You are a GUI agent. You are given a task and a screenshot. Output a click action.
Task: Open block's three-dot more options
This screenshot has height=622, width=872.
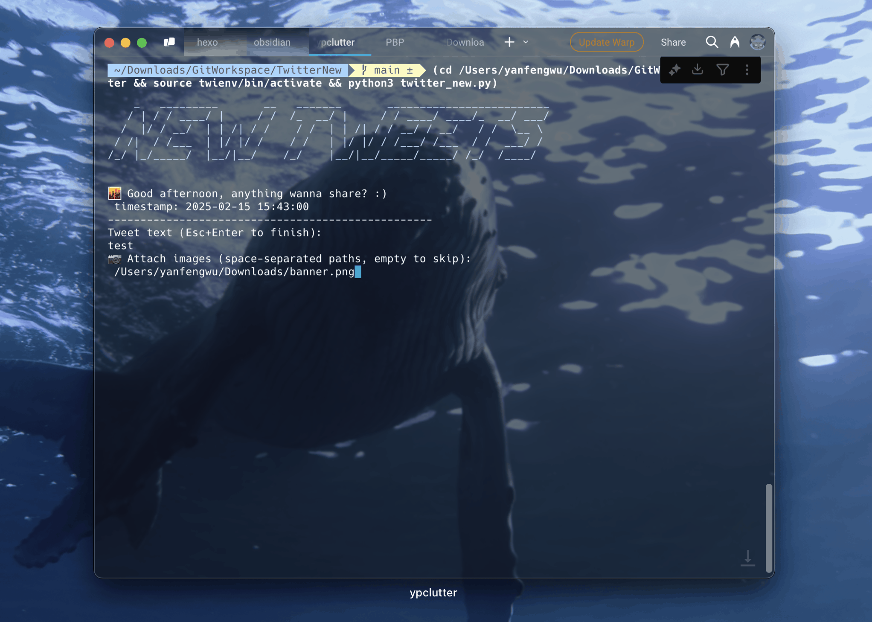point(747,70)
